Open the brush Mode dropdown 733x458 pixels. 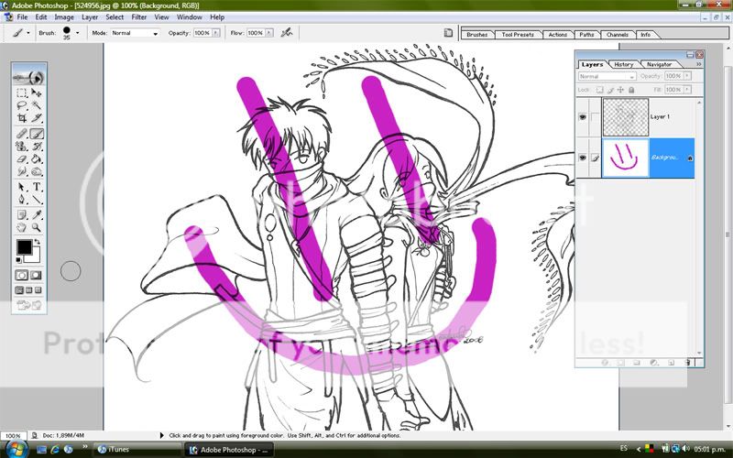pyautogui.click(x=135, y=33)
